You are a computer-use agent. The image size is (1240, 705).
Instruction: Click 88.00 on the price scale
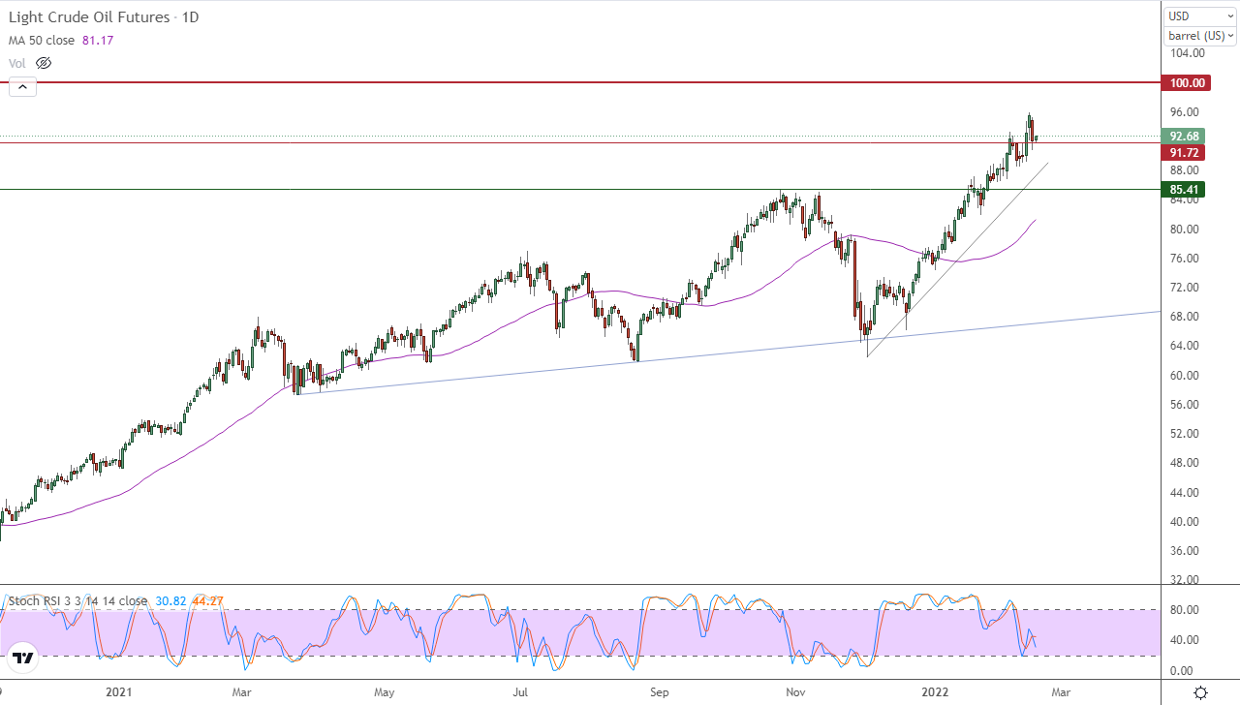click(x=1185, y=170)
